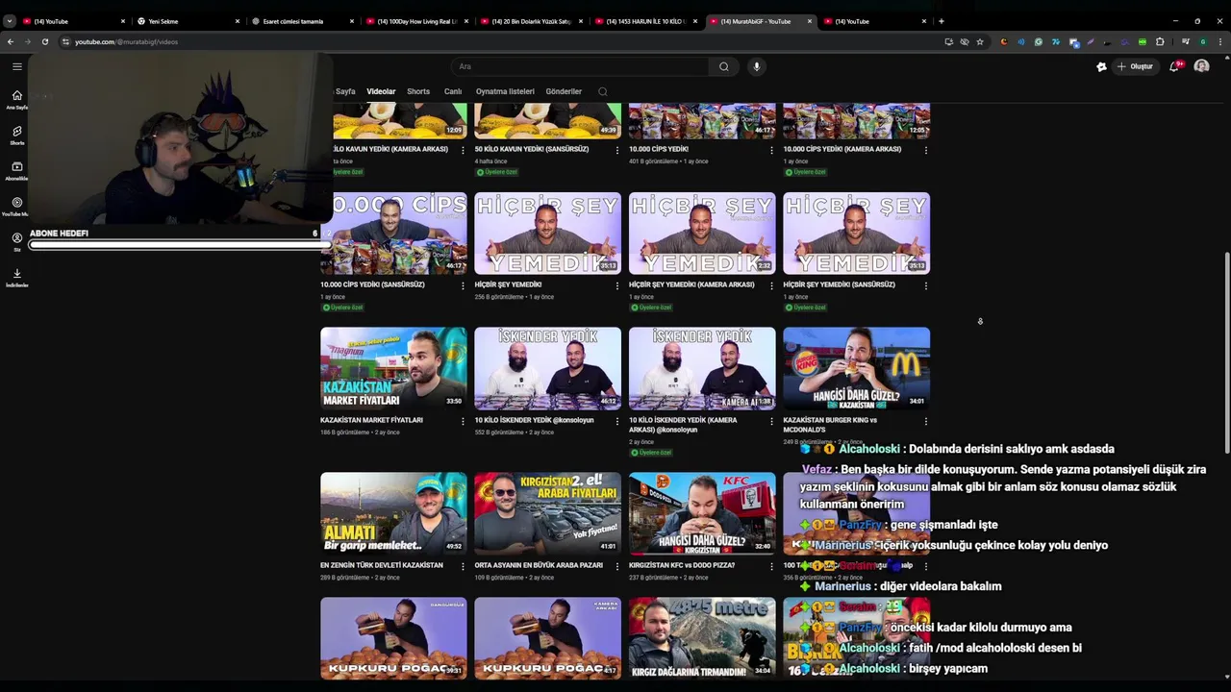
Task: Open KAZAKİSTAN MARKET FİYATLARI video title
Action: coord(371,420)
